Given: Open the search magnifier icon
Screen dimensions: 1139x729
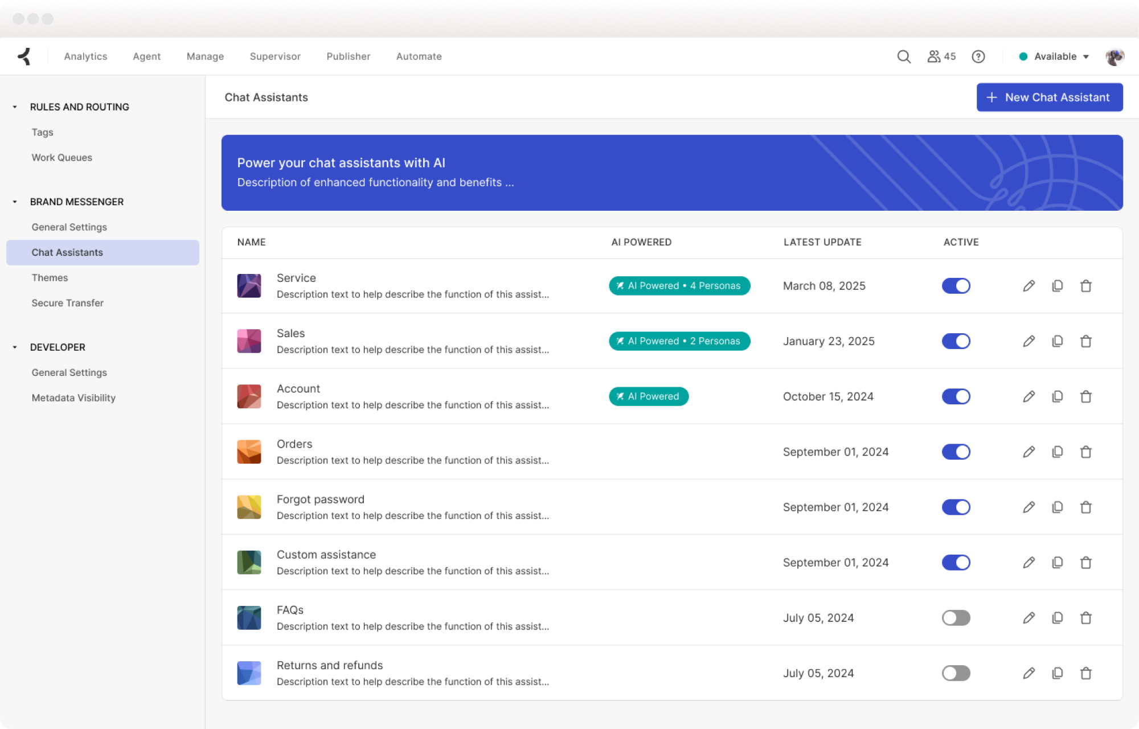Looking at the screenshot, I should 904,56.
